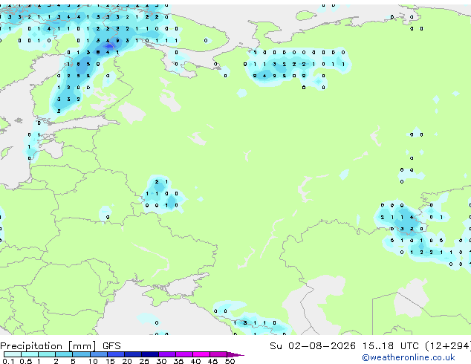Click the legend label "35"
The width and height of the screenshot is (471, 364).
(178, 361)
